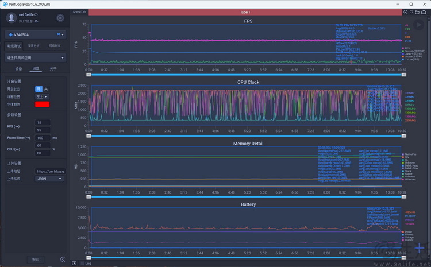Click the lightbulb annotation icon
The width and height of the screenshot is (431, 267).
click(x=411, y=12)
